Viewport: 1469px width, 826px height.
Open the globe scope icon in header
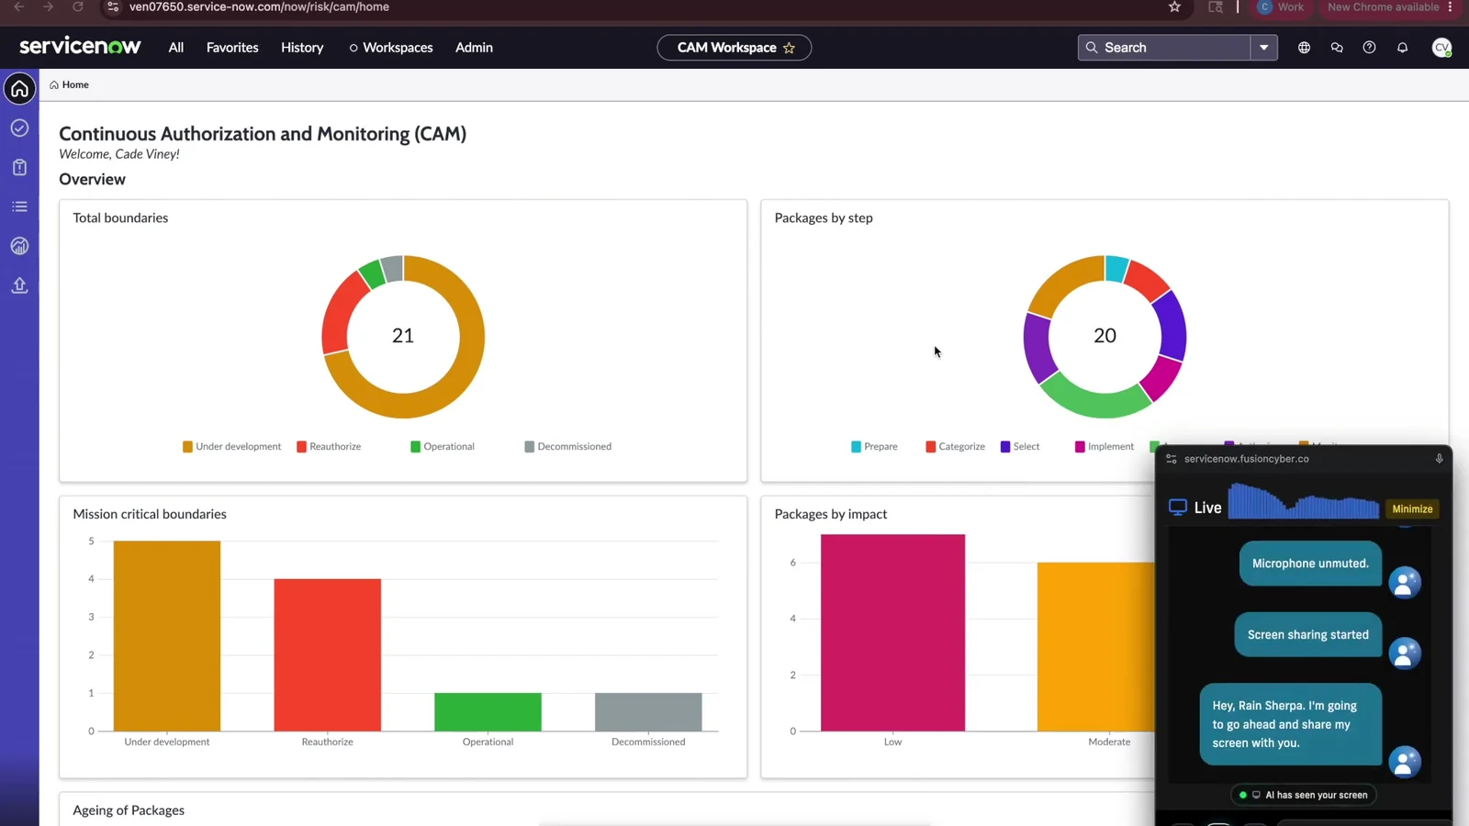(1304, 48)
